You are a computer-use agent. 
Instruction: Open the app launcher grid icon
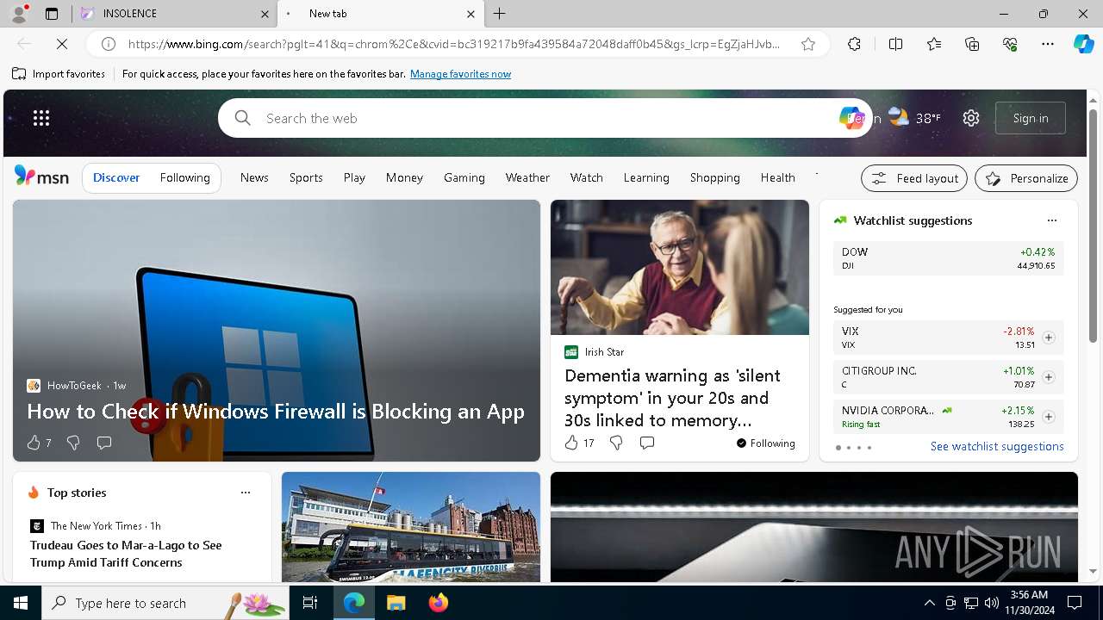point(41,118)
